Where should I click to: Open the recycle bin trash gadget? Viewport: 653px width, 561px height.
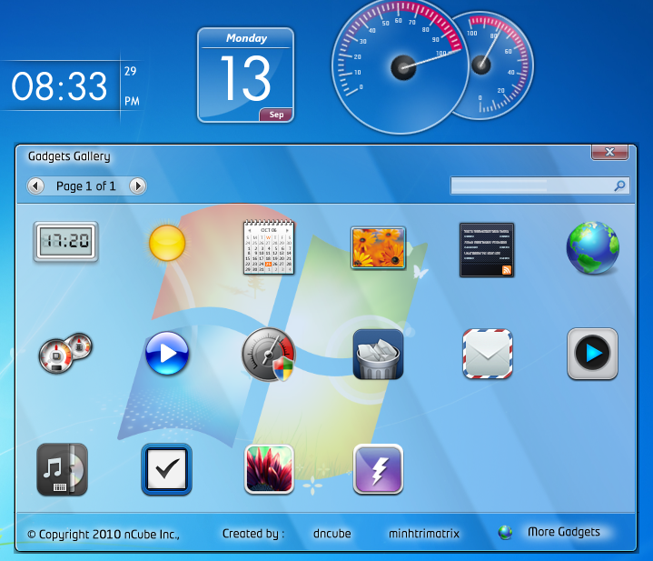378,355
